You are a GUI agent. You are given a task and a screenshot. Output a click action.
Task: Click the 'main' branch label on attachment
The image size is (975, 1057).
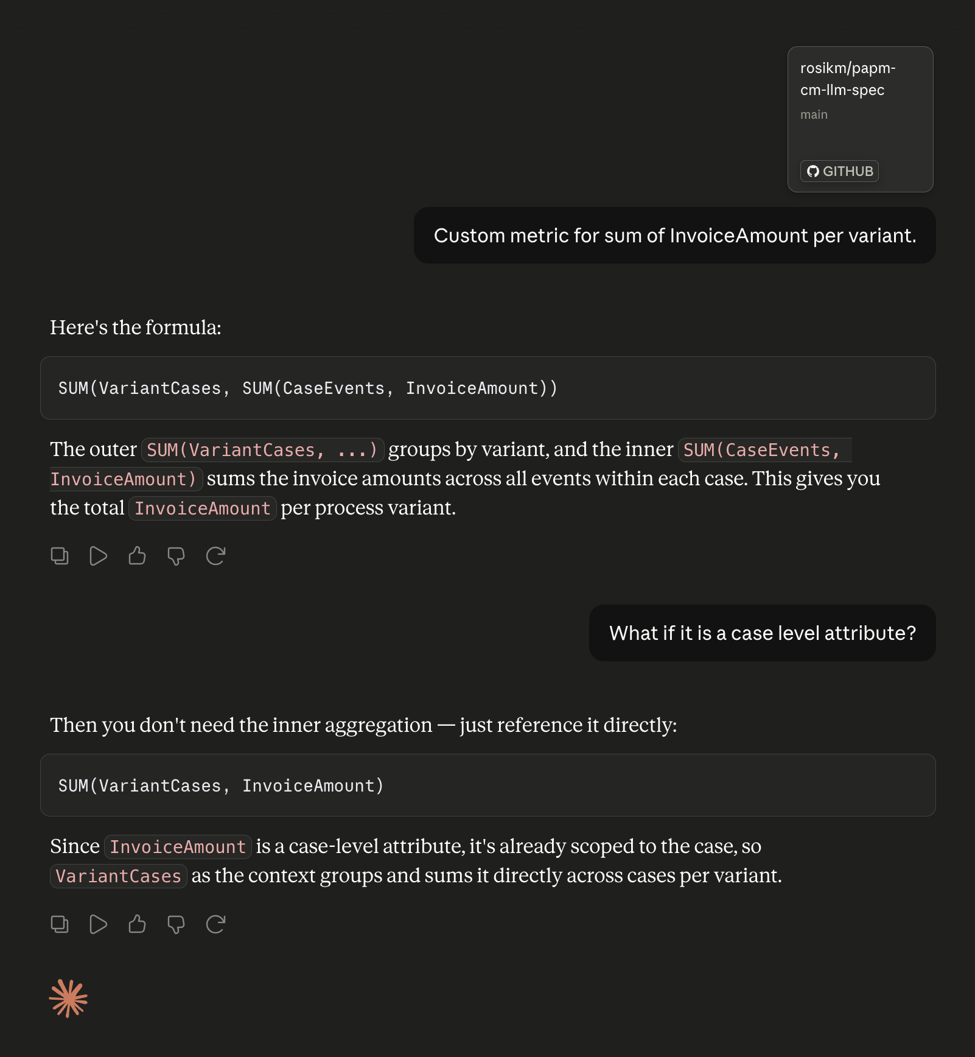(x=814, y=114)
